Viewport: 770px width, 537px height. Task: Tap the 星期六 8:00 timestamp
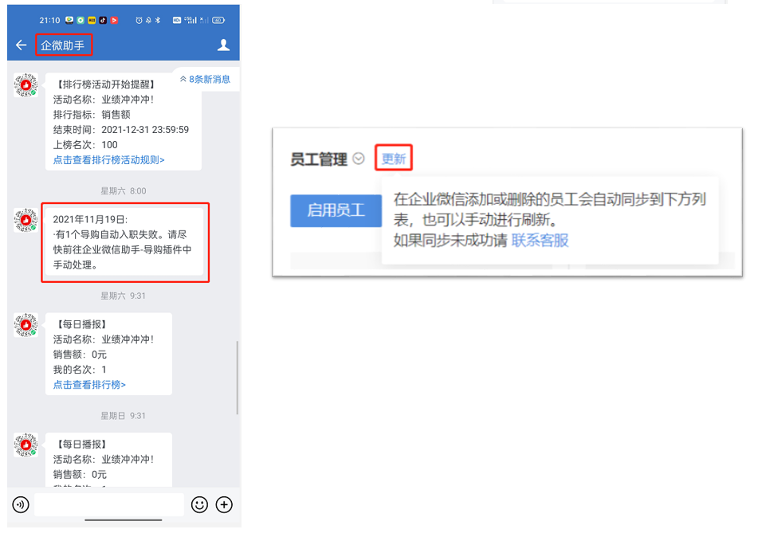(x=124, y=191)
